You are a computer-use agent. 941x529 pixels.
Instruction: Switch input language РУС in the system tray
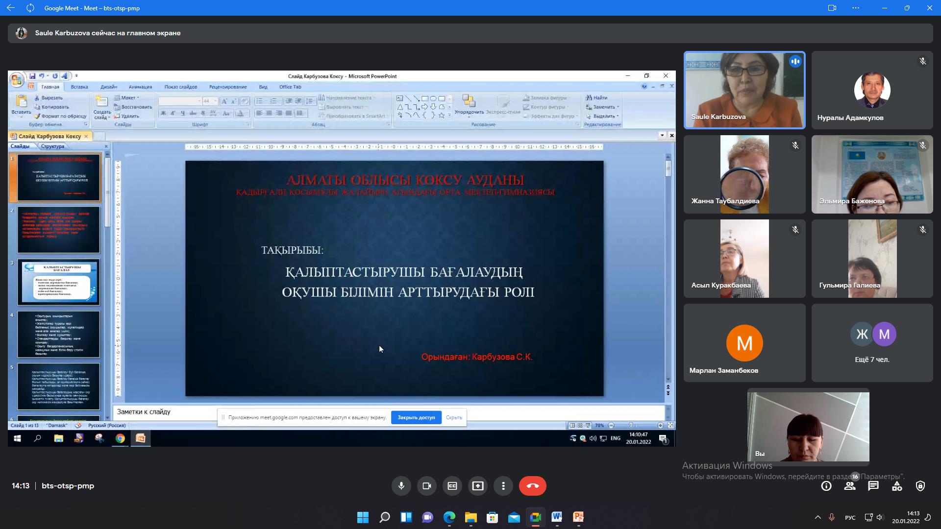coord(850,518)
